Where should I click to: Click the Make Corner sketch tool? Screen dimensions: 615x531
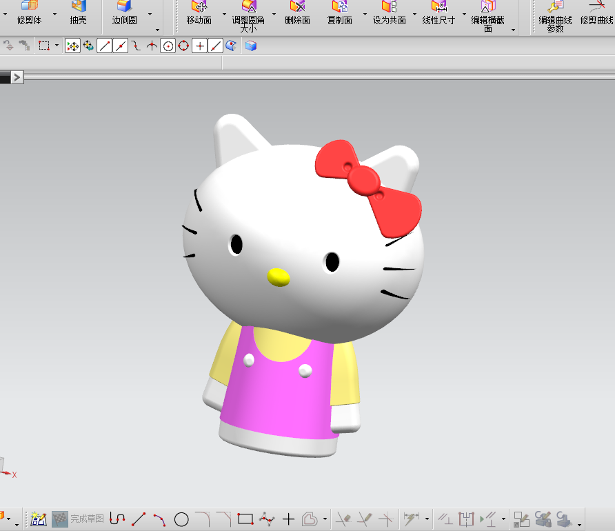386,519
